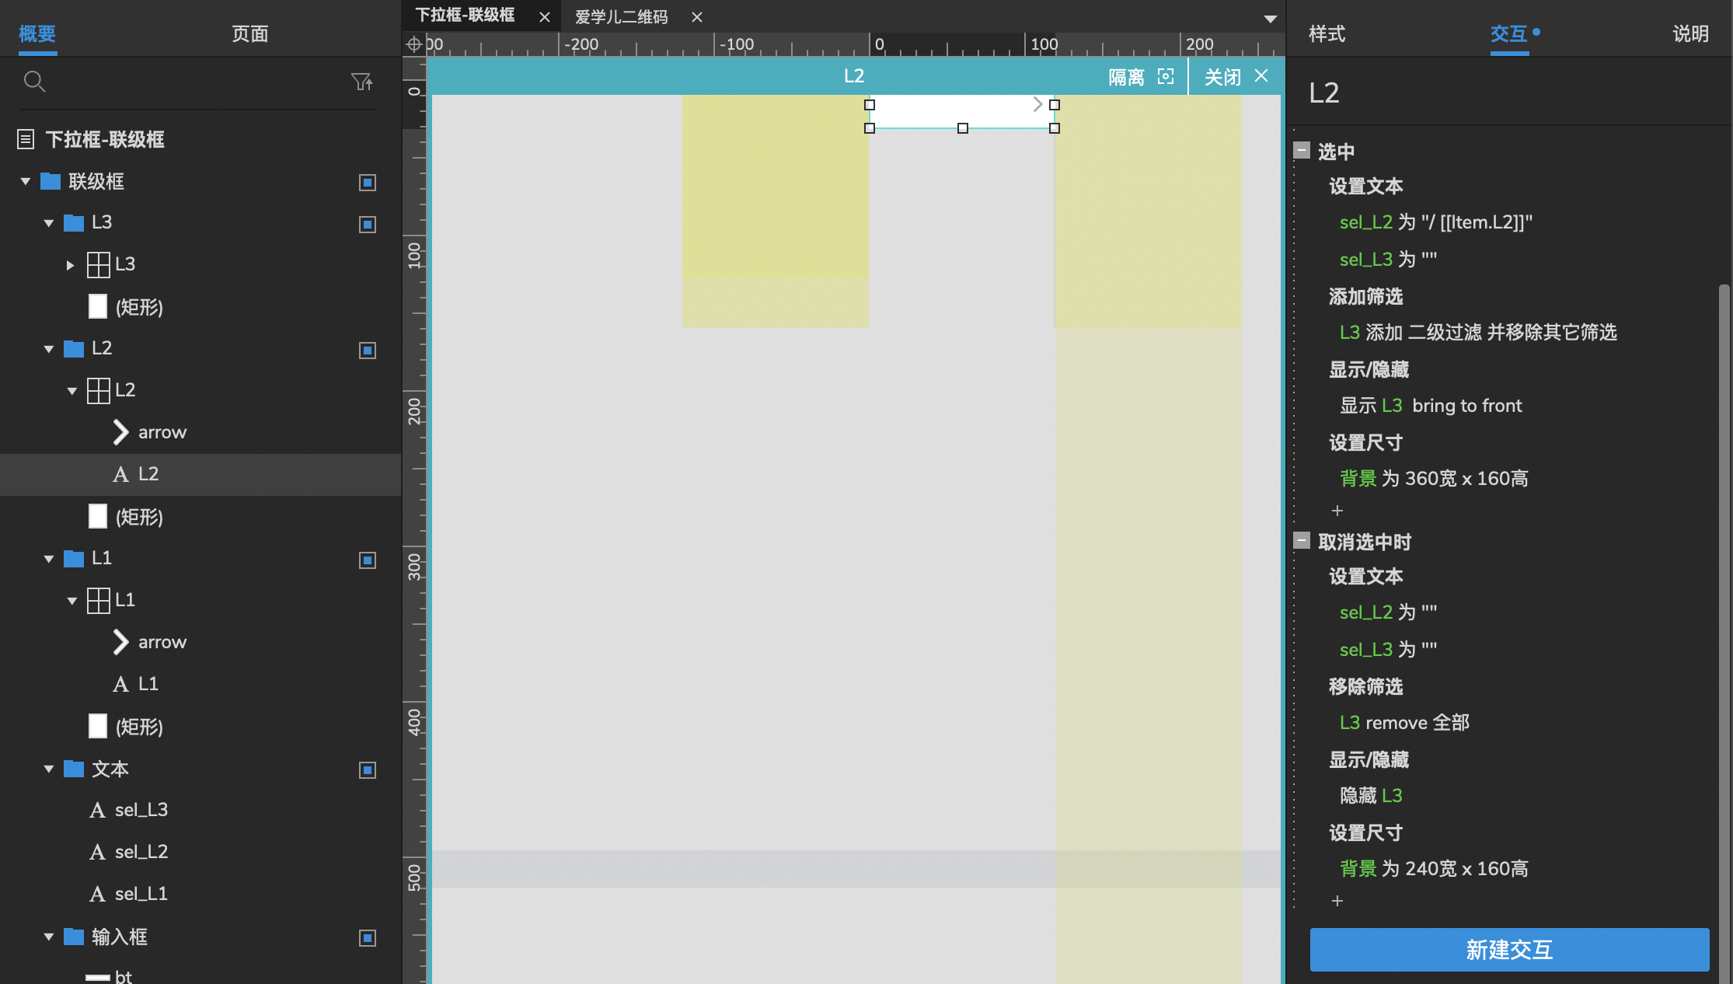Screen dimensions: 1733x984
Task: Click the L3 folder icon
Action: pyautogui.click(x=74, y=223)
